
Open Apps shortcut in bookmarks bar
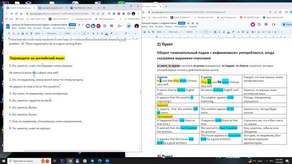click(10, 19)
